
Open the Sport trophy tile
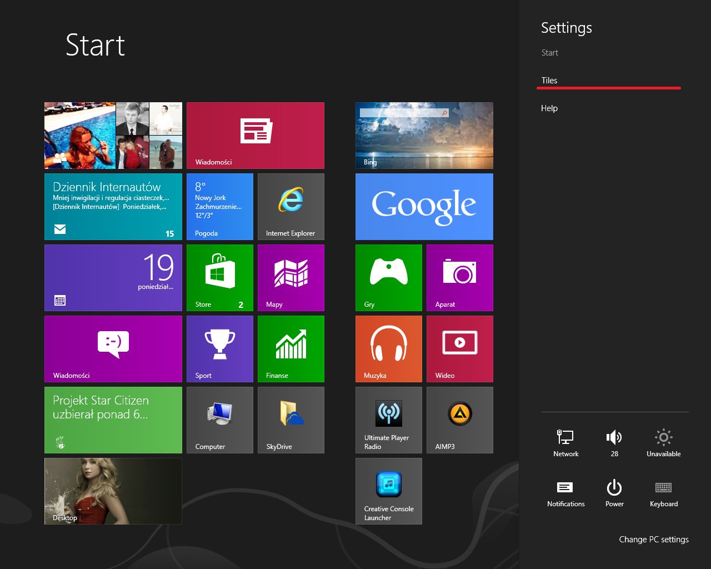click(220, 349)
